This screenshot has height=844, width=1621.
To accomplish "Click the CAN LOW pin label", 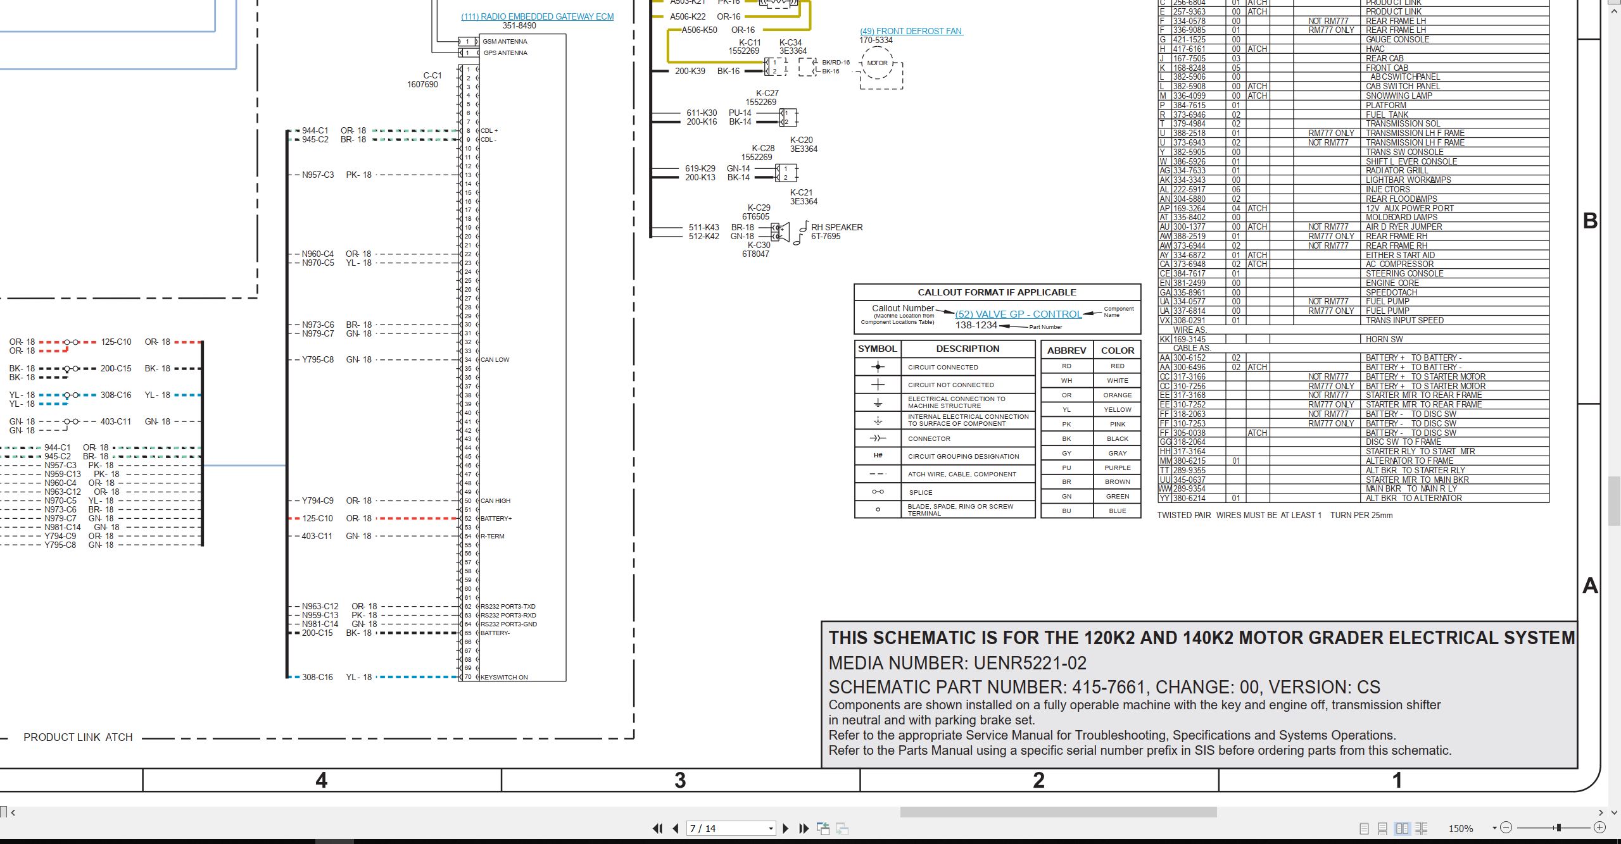I will pyautogui.click(x=495, y=359).
